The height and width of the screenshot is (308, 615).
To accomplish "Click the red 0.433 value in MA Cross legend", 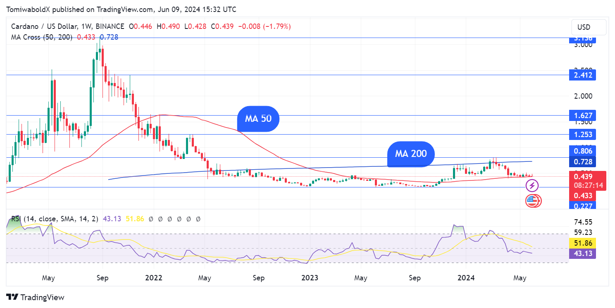I will click(86, 37).
